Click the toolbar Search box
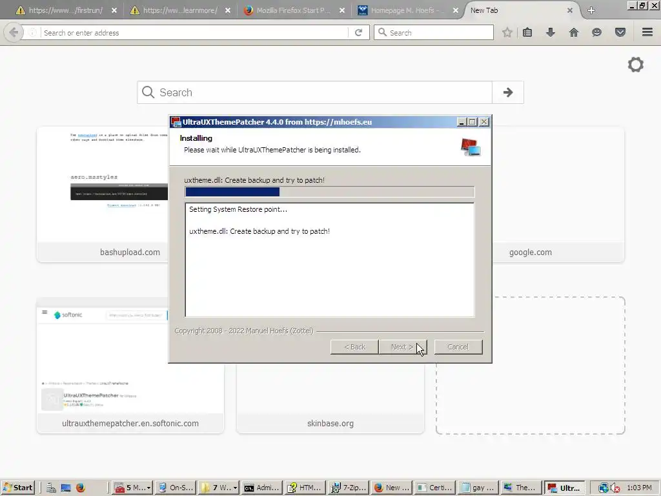661x496 pixels. point(434,32)
